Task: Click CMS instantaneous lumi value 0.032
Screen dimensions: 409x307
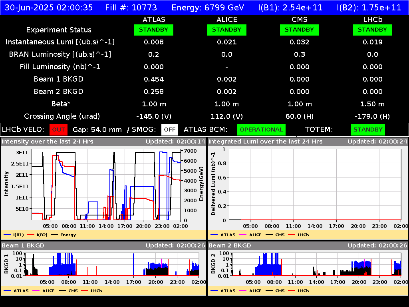Action: pos(300,42)
